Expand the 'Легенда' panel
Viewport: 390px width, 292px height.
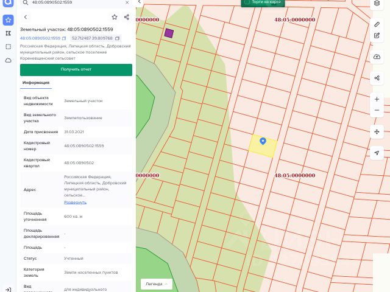(x=157, y=284)
